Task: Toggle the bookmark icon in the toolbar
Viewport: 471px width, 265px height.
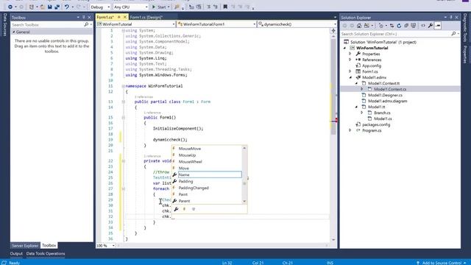Action: [225, 7]
